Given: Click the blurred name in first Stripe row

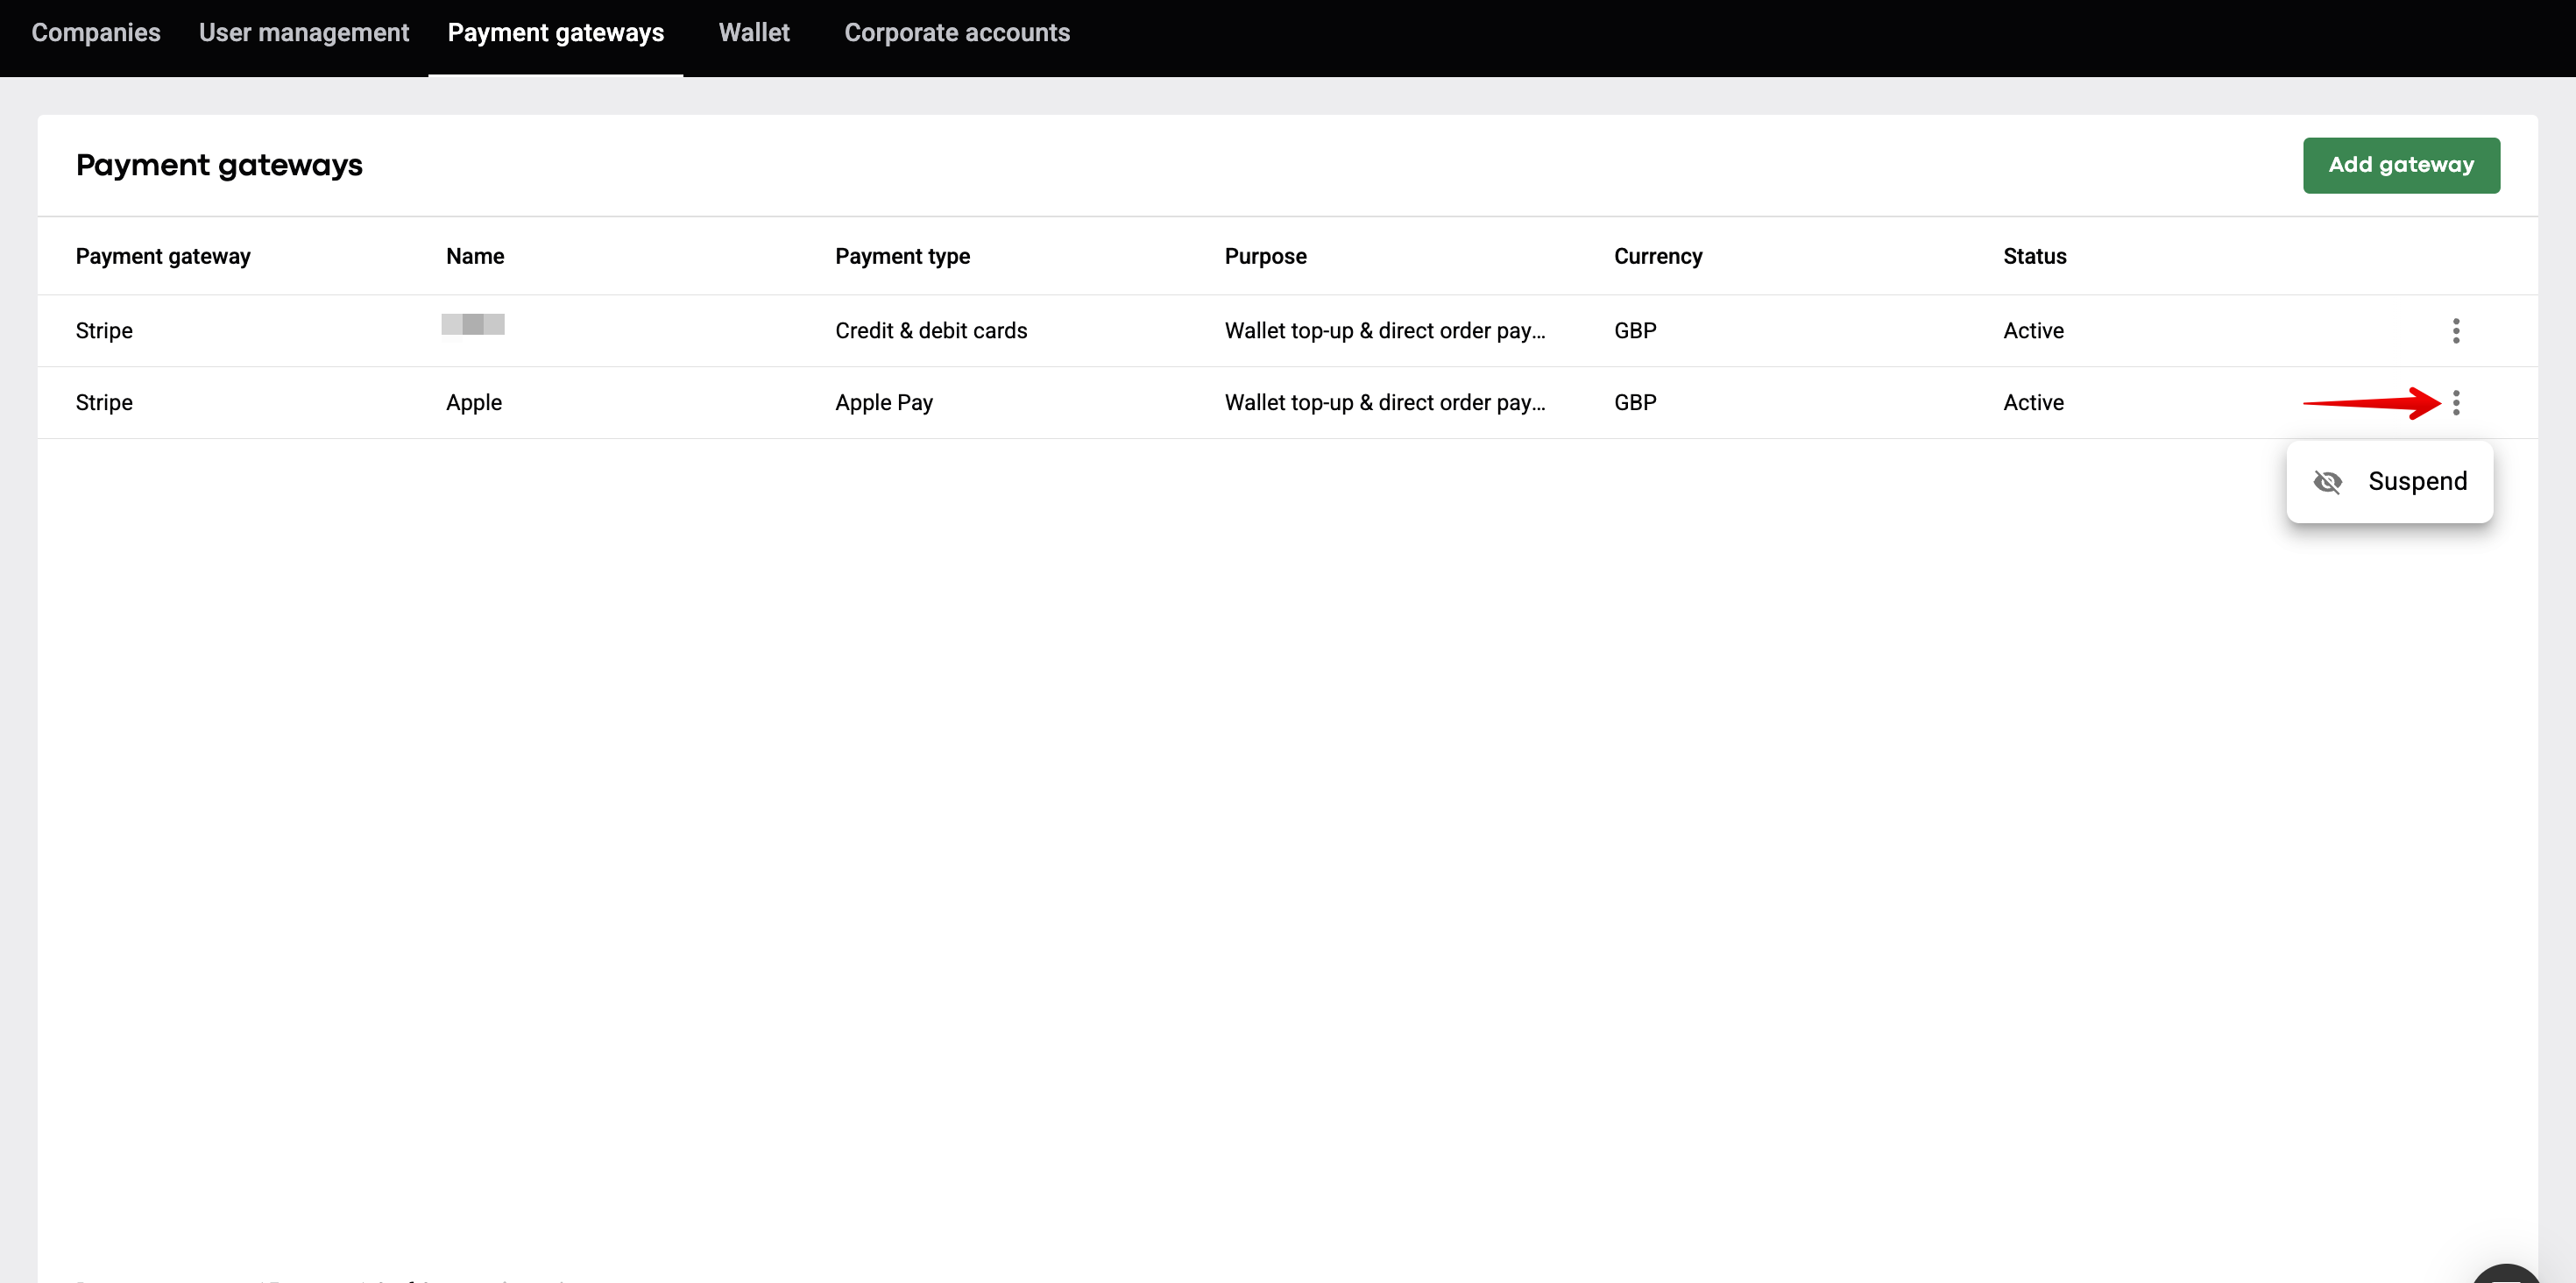Looking at the screenshot, I should point(473,324).
